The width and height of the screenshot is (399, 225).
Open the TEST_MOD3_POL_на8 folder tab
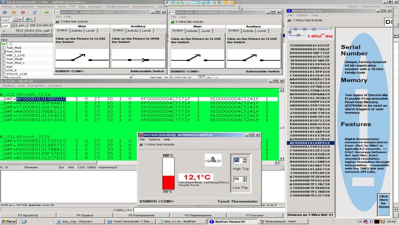point(33,31)
